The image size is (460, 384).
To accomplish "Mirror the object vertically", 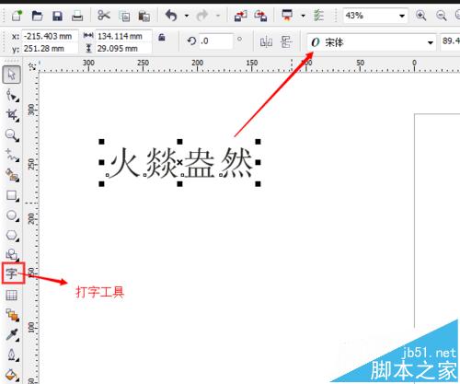I will [x=286, y=41].
